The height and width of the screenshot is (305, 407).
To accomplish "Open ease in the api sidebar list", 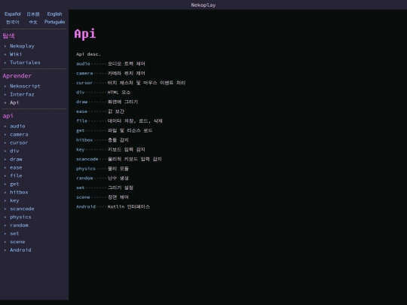I will [x=16, y=167].
